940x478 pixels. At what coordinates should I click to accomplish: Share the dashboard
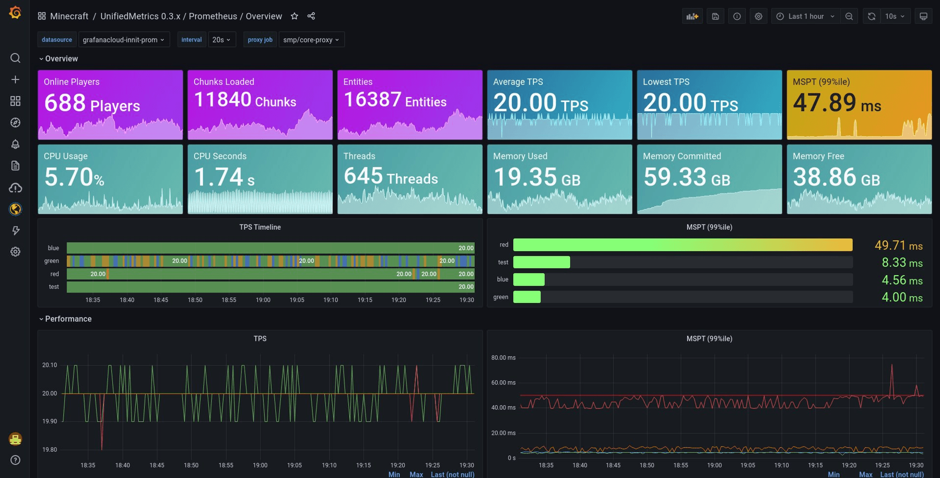click(x=311, y=16)
